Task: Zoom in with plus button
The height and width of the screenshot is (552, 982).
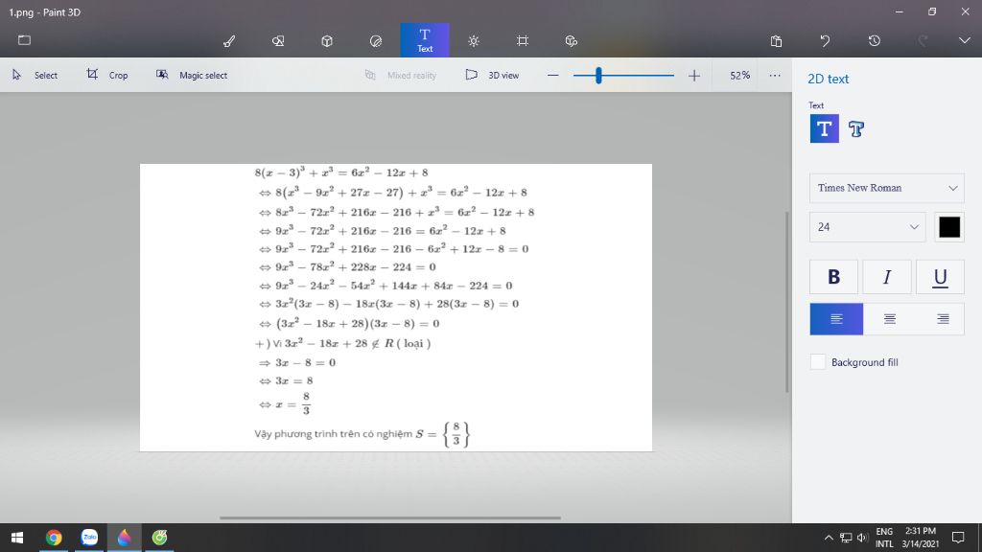Action: (x=694, y=76)
